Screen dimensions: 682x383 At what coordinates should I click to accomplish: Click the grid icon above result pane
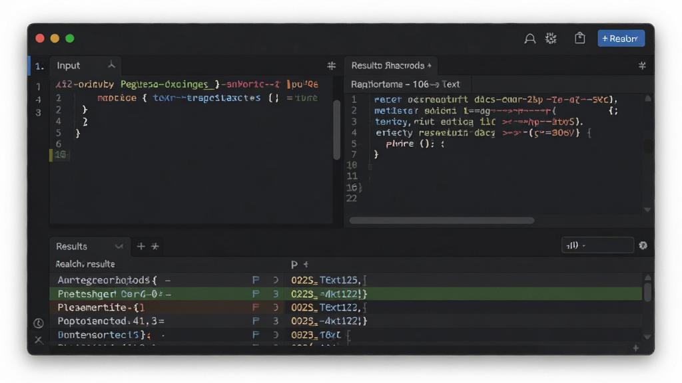coord(642,66)
